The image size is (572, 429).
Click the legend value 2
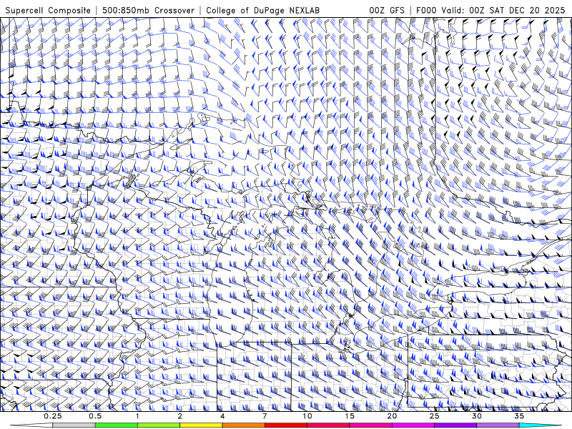[x=180, y=416]
